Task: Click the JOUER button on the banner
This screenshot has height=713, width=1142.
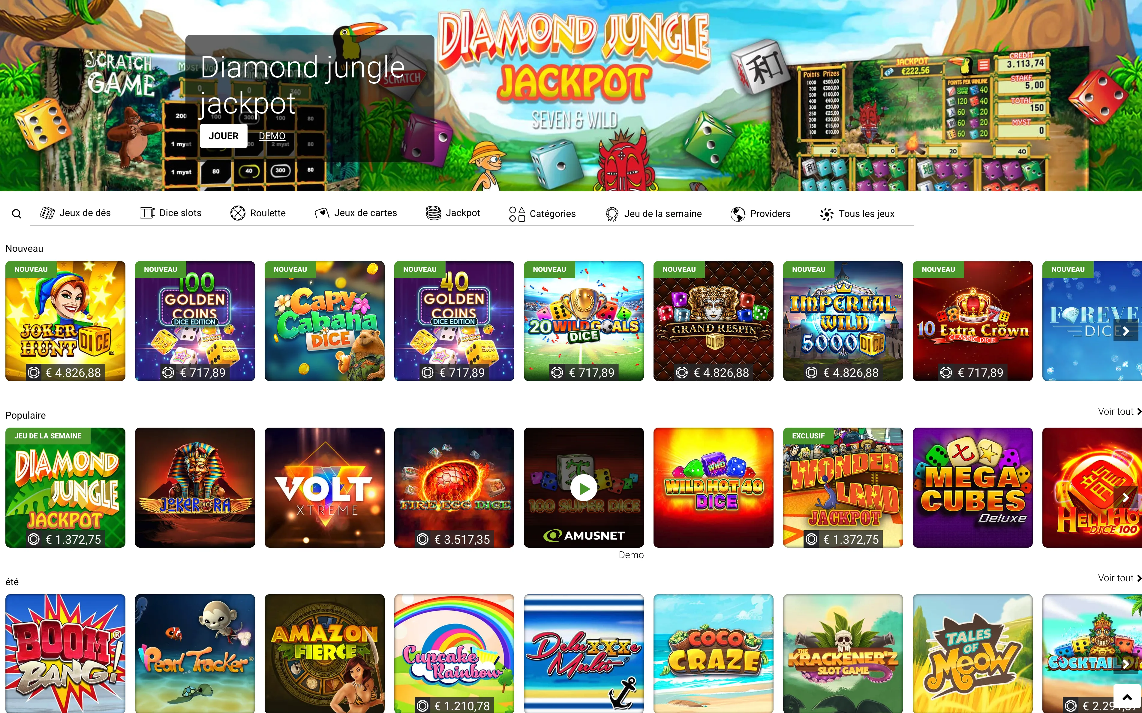Action: (224, 136)
